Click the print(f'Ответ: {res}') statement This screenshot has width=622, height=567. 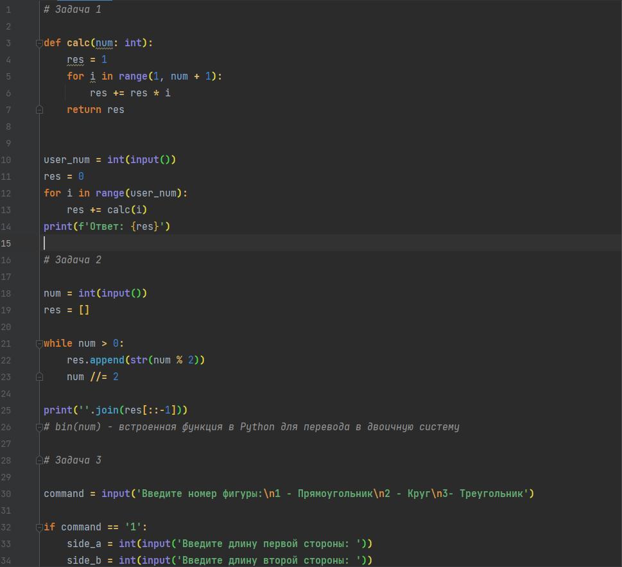click(107, 227)
